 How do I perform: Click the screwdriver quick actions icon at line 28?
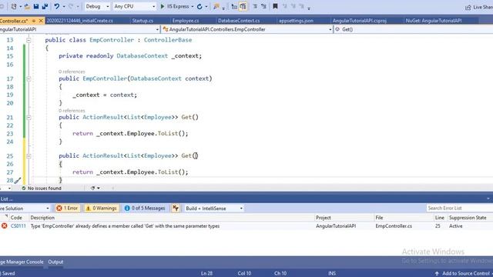[x=18, y=180]
